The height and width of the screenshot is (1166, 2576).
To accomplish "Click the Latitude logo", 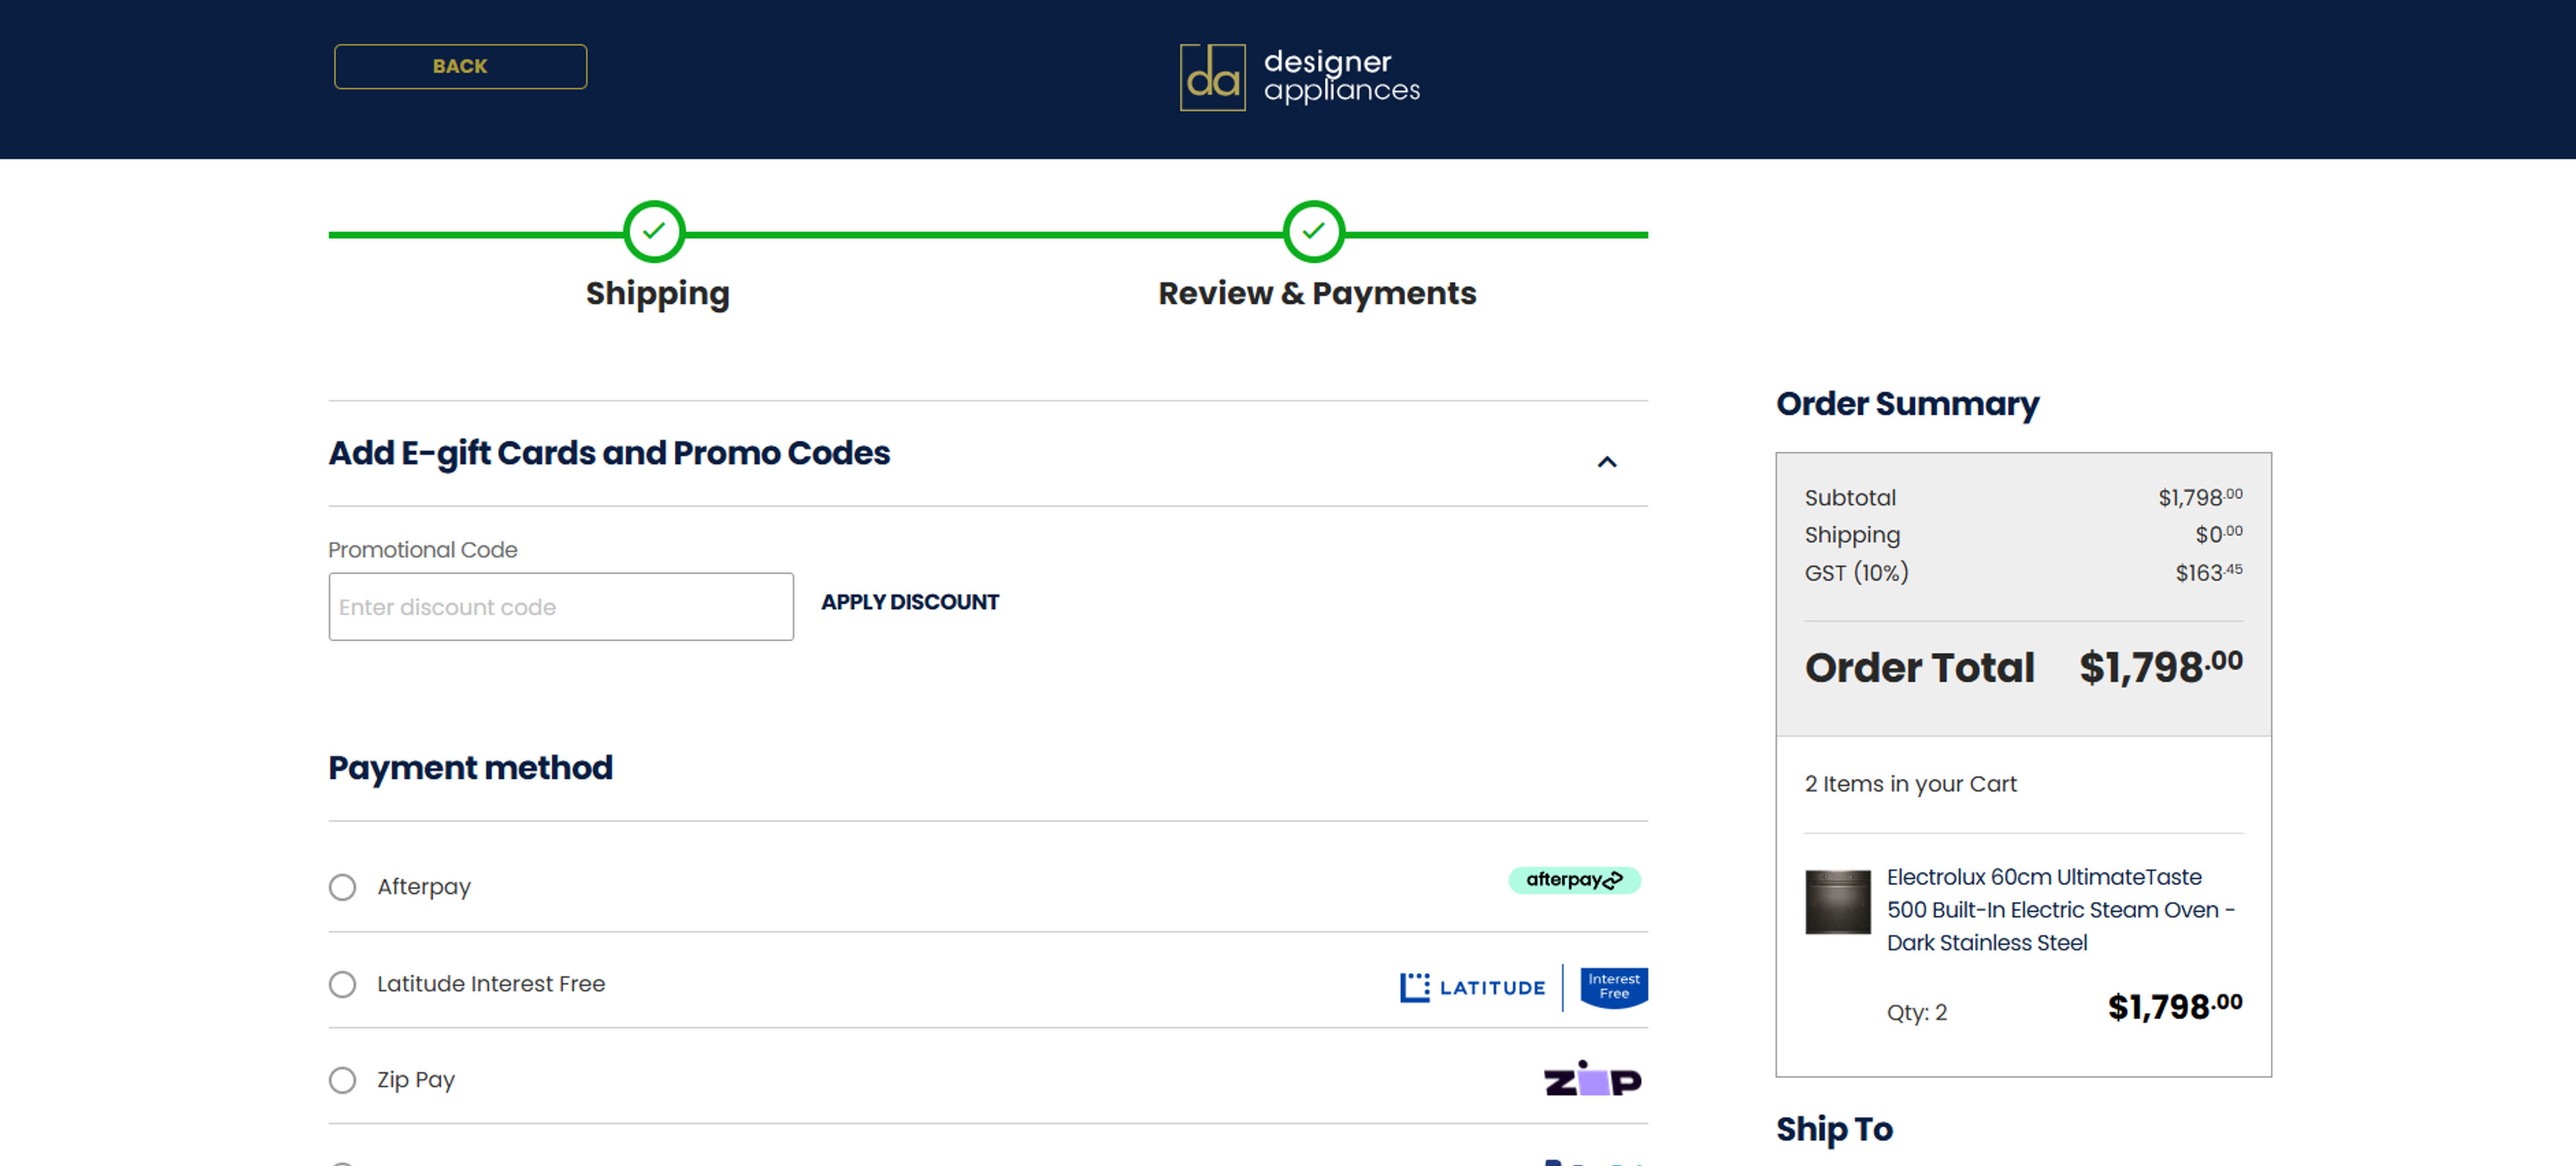I will pyautogui.click(x=1472, y=987).
